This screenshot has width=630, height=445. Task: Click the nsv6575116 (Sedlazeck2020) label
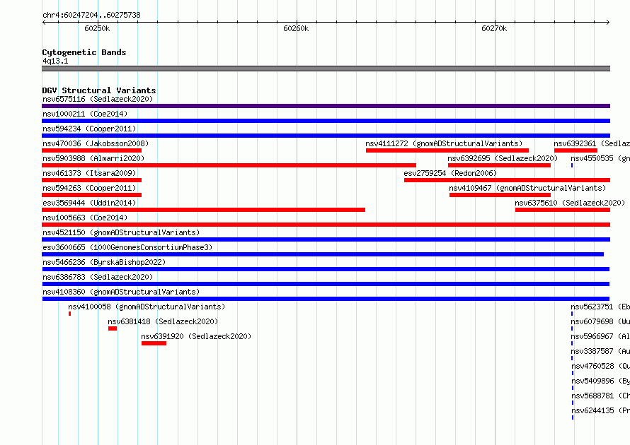tap(98, 99)
